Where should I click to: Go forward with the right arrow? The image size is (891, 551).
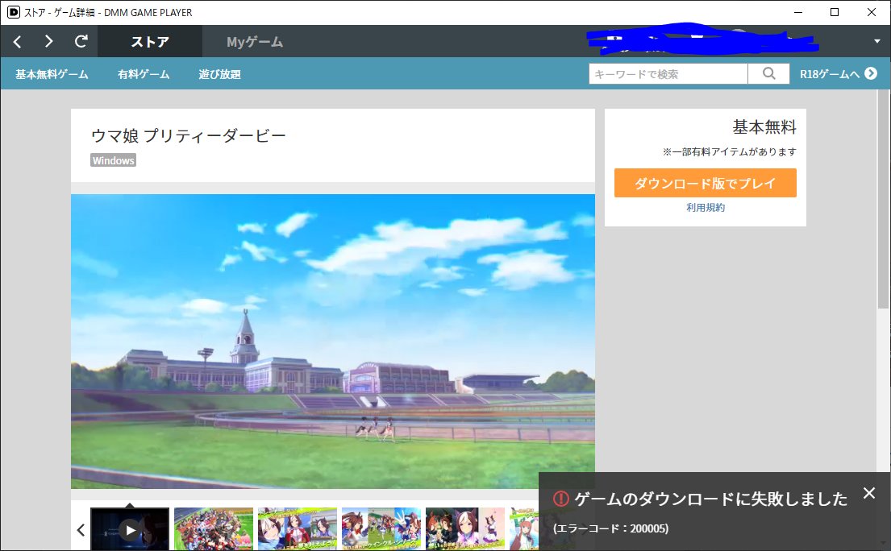coord(49,41)
